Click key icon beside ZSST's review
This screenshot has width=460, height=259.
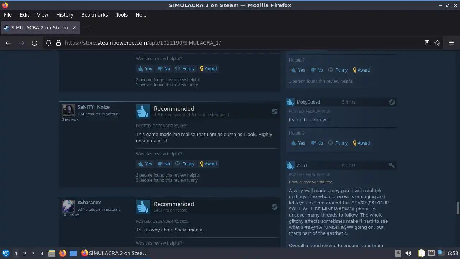(x=392, y=165)
